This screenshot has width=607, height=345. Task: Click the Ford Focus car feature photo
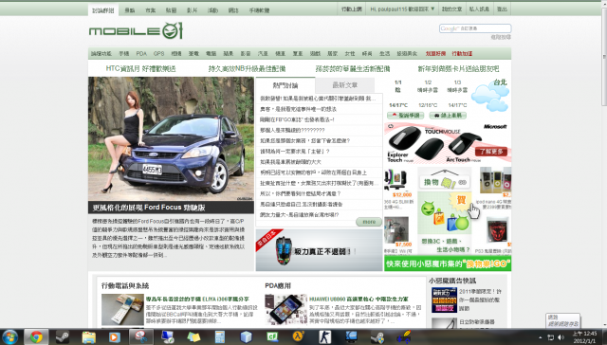pyautogui.click(x=171, y=138)
